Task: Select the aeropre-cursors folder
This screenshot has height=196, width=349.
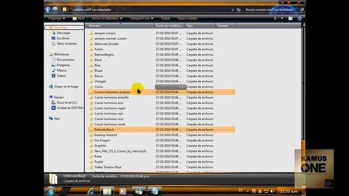Action: (x=105, y=33)
